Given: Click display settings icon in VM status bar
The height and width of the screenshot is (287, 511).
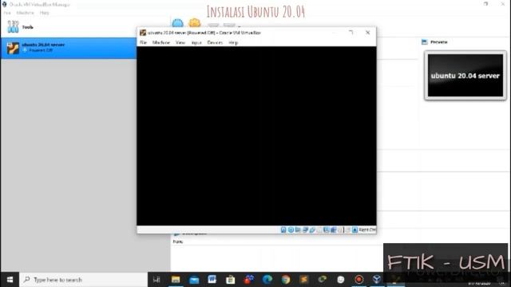Looking at the screenshot, I should 327,230.
